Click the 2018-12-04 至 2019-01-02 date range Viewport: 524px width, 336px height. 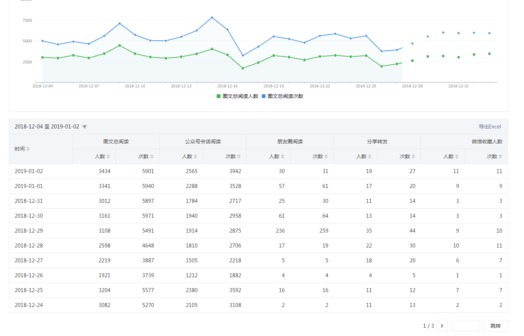[x=47, y=127]
